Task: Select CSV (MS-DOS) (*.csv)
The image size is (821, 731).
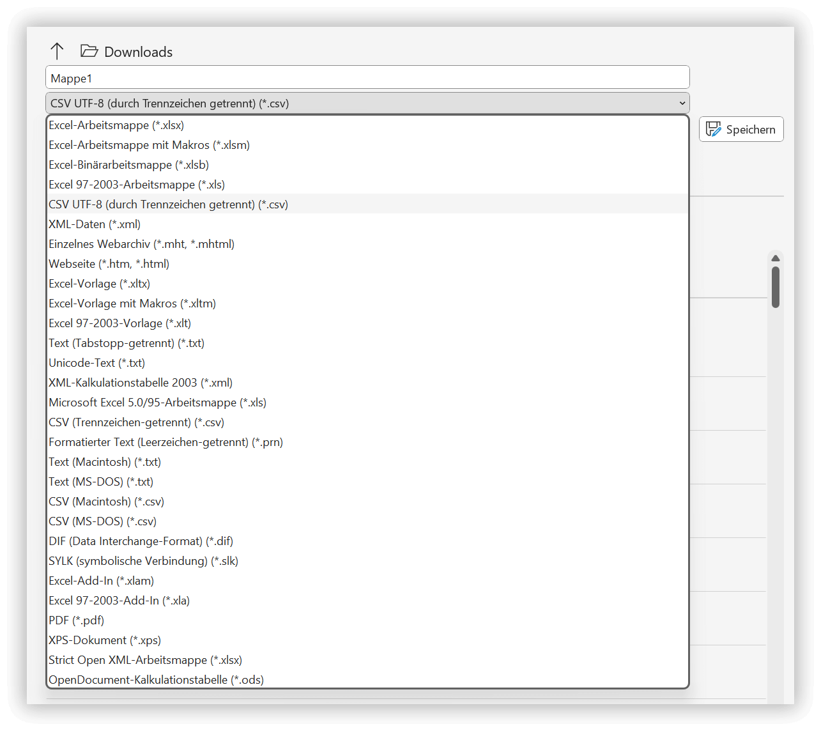Action: click(x=367, y=521)
